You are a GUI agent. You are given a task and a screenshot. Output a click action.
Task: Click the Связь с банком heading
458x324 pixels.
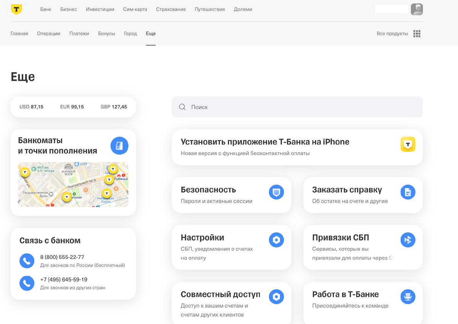point(50,240)
